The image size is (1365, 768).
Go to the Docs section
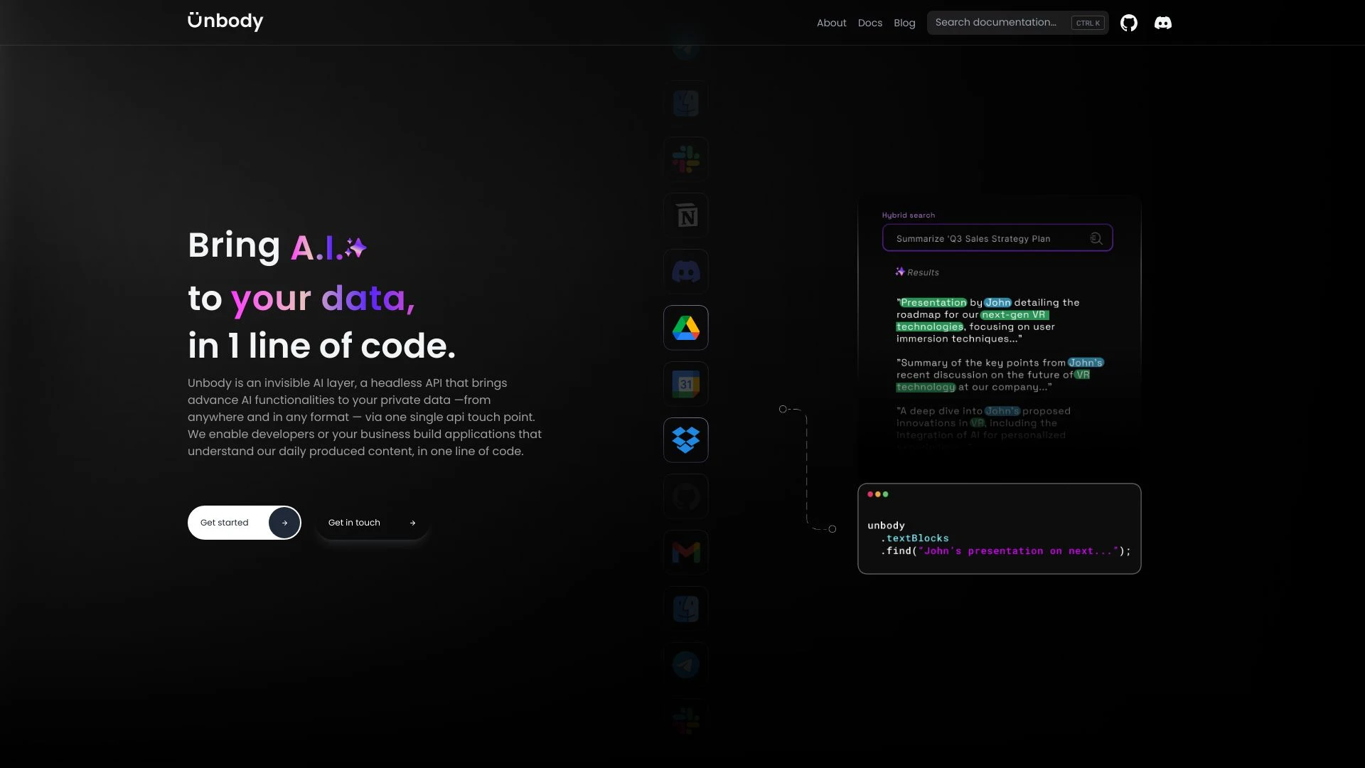point(869,23)
